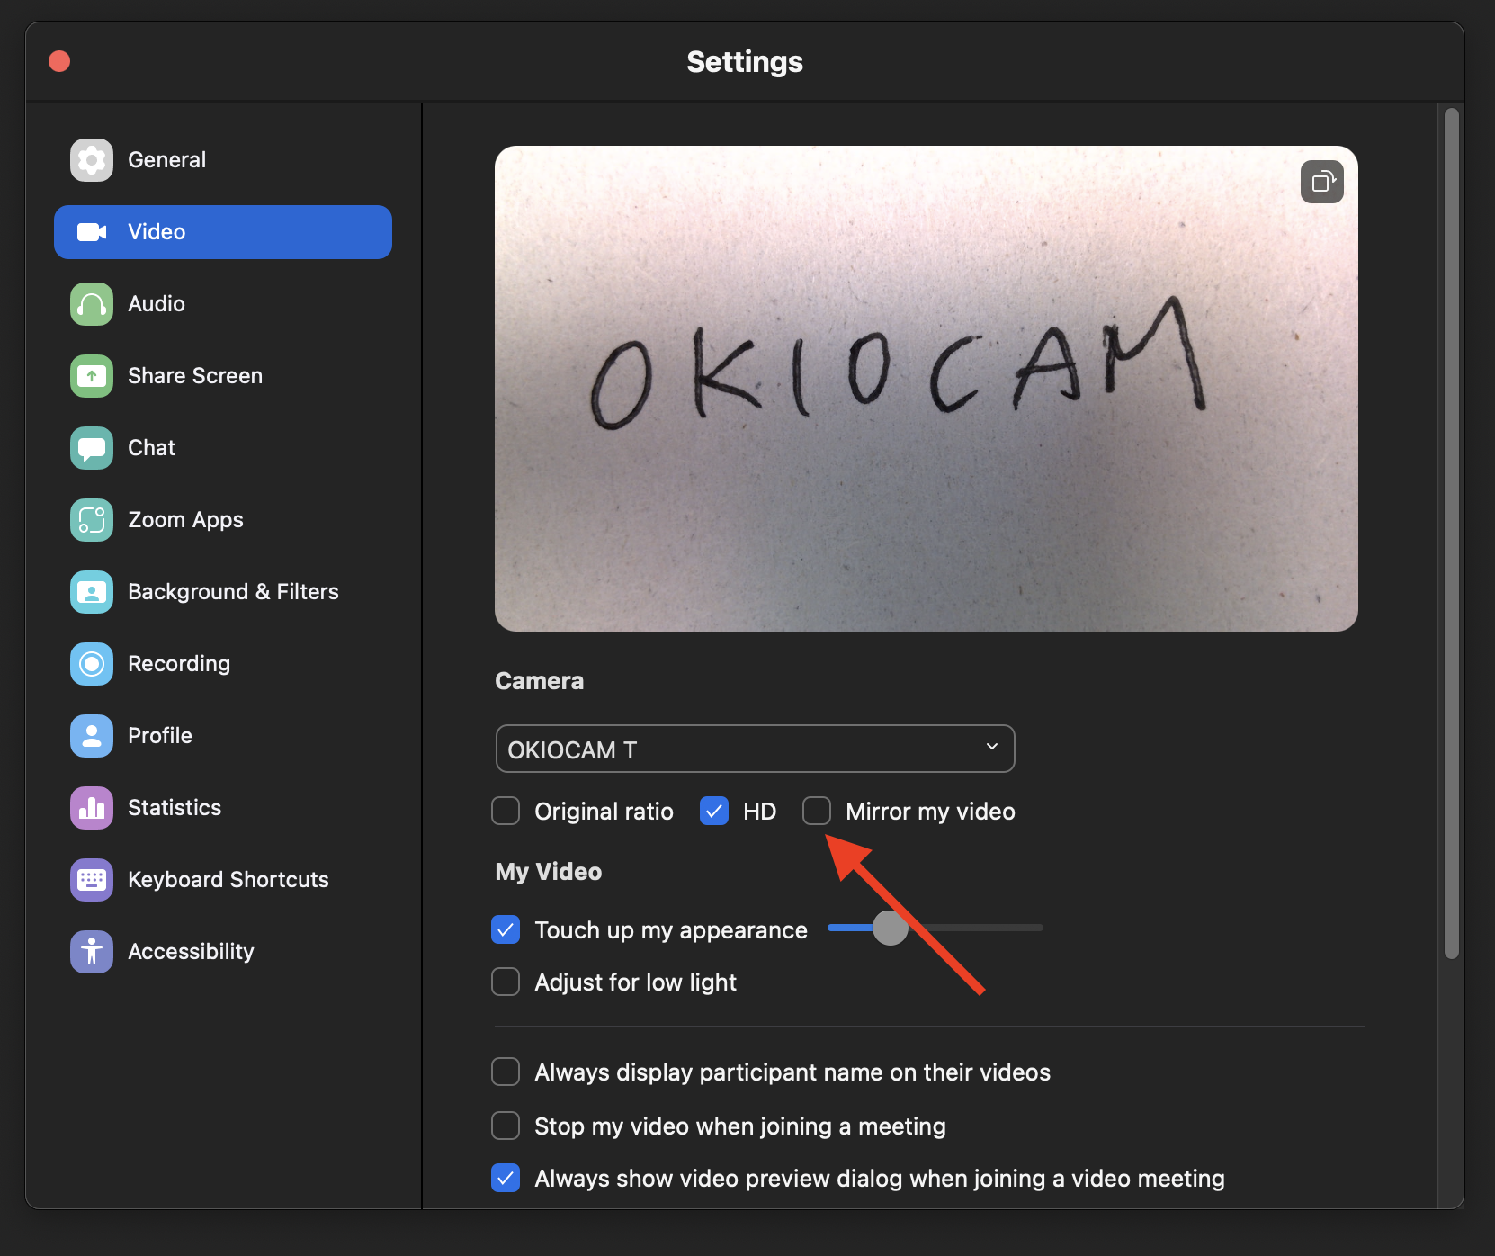Click the Recording circle icon
Image resolution: width=1495 pixels, height=1256 pixels.
92,664
